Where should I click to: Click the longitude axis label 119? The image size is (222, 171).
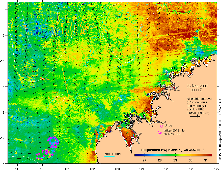click(17, 169)
